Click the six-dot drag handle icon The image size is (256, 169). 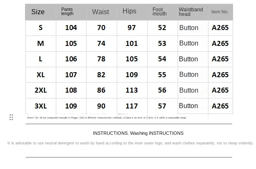11,117
